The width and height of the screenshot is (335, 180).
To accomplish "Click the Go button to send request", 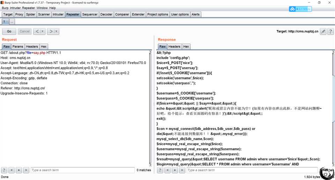I will pyautogui.click(x=9, y=31).
